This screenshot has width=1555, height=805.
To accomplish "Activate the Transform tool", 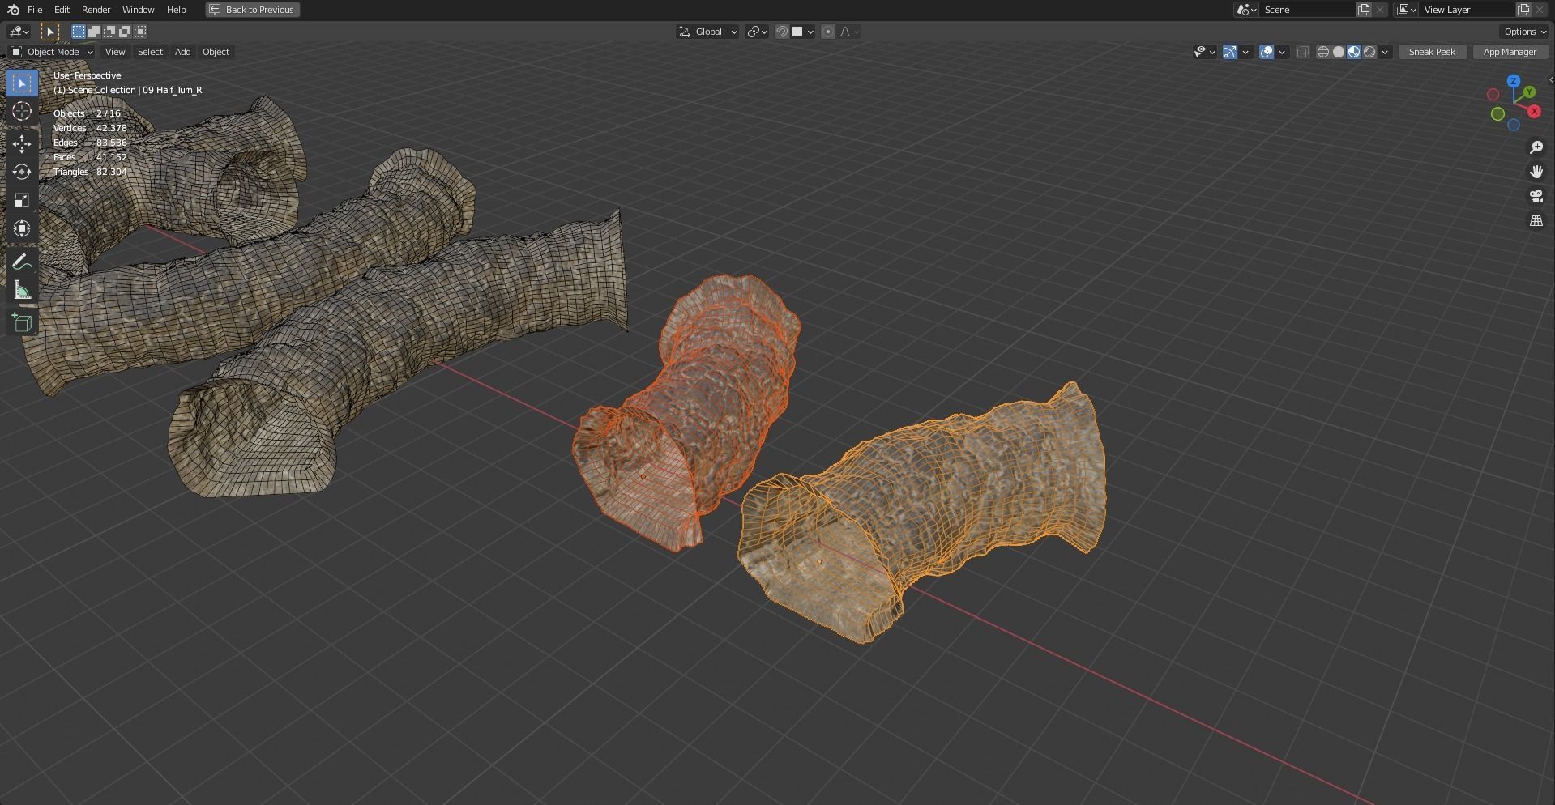I will point(22,228).
